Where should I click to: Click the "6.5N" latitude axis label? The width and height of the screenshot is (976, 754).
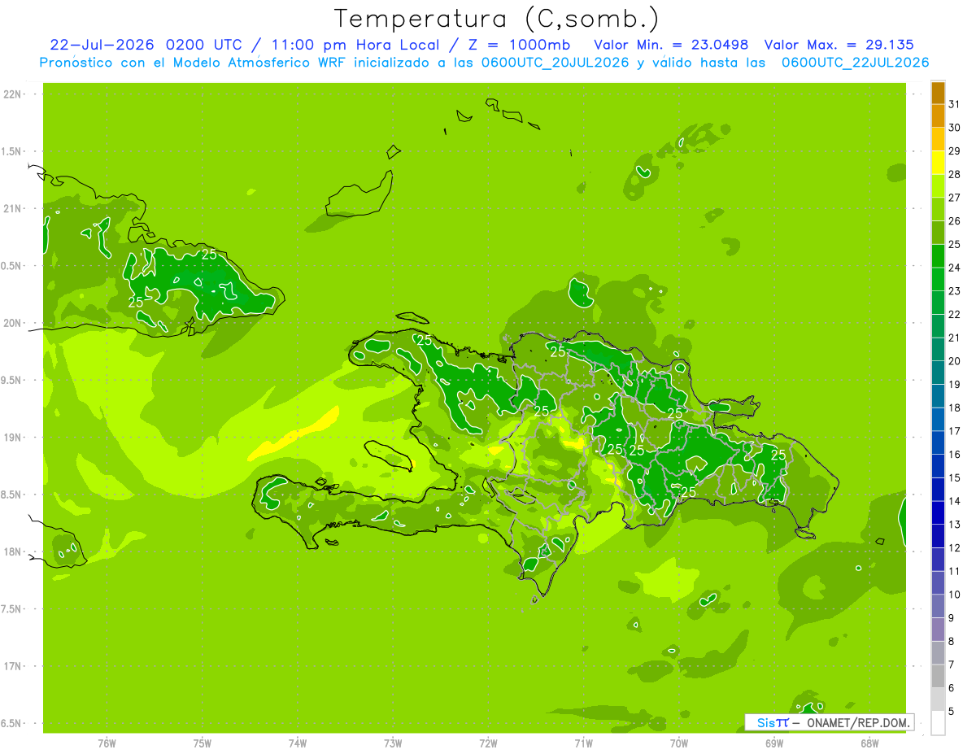click(x=12, y=724)
